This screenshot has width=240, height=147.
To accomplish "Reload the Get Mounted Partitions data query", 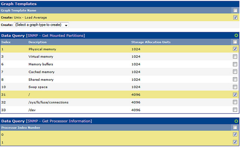I will point(236,36).
